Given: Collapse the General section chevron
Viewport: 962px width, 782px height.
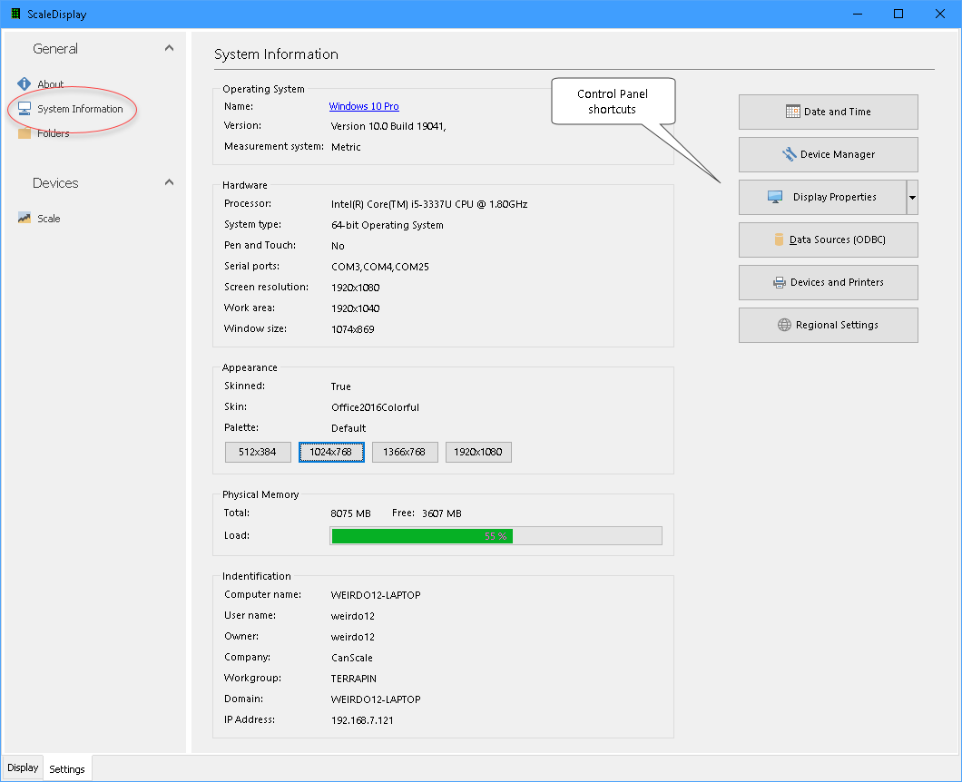Looking at the screenshot, I should (x=169, y=48).
